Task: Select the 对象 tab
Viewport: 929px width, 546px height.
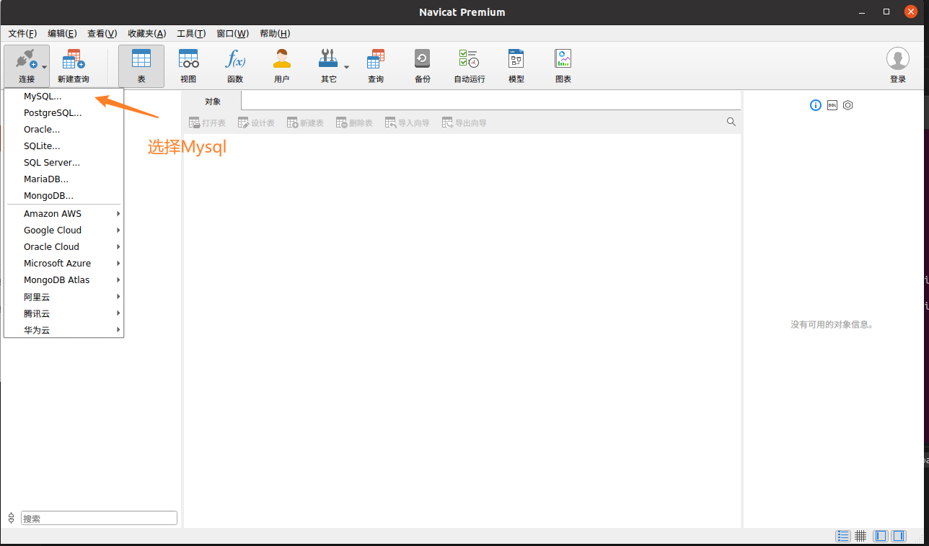Action: tap(212, 102)
